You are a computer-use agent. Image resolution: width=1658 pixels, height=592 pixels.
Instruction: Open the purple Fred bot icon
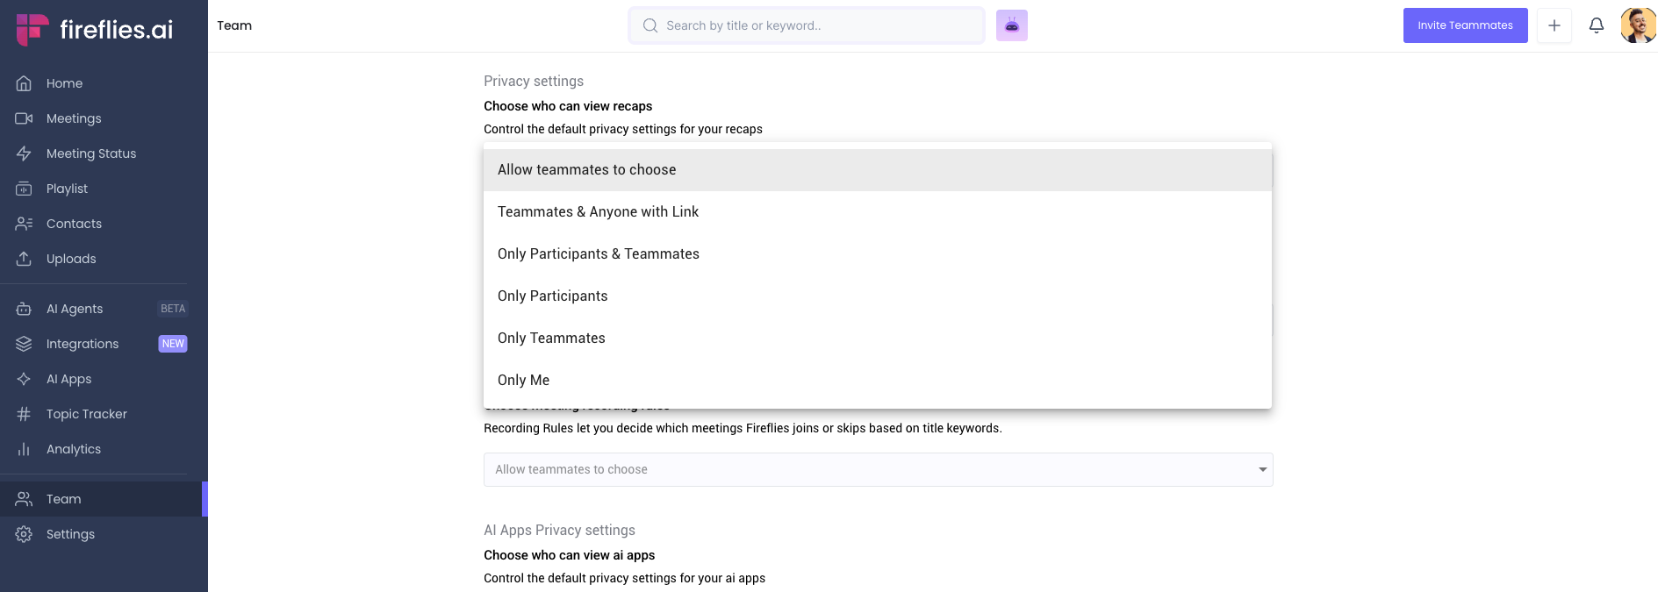(x=1012, y=25)
